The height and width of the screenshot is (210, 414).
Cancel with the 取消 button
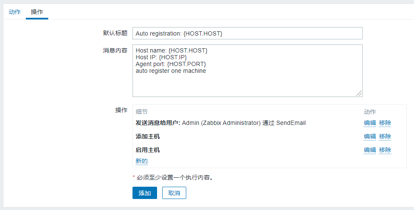point(174,193)
